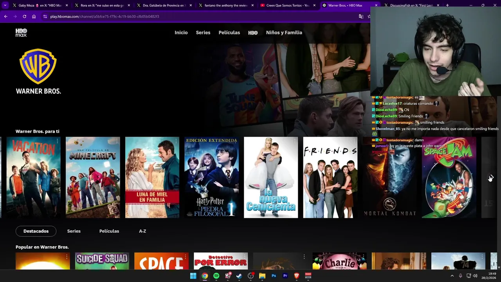Screen dimensions: 501x282
Task: Show hidden system tray icons
Action: (452, 276)
